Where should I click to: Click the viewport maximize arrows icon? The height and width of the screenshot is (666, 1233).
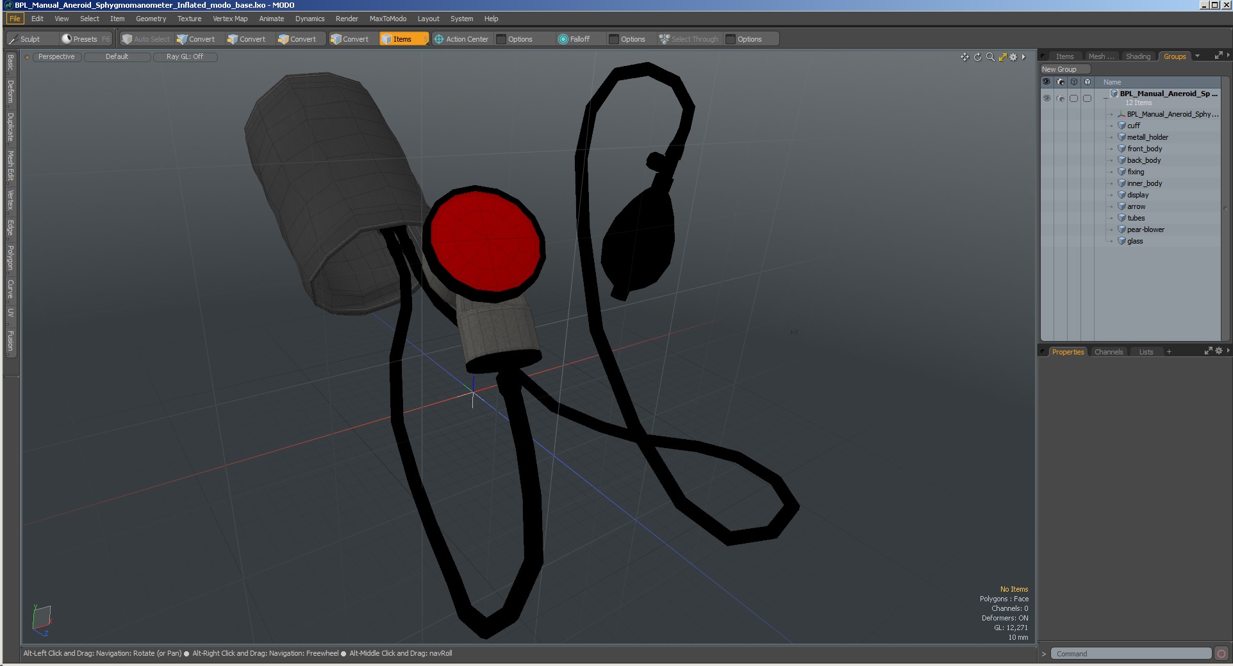coord(1002,57)
